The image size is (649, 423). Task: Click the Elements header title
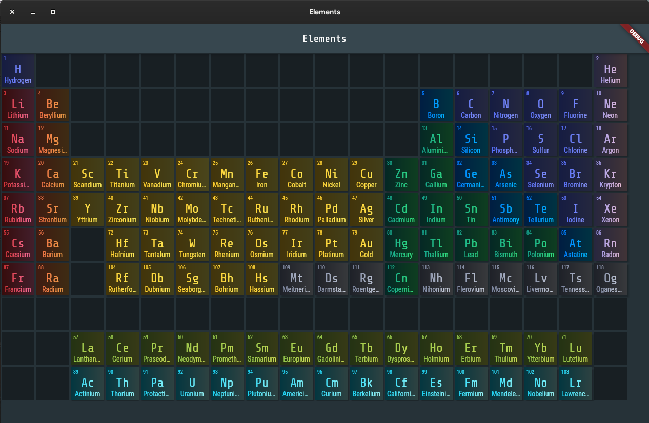(x=324, y=39)
